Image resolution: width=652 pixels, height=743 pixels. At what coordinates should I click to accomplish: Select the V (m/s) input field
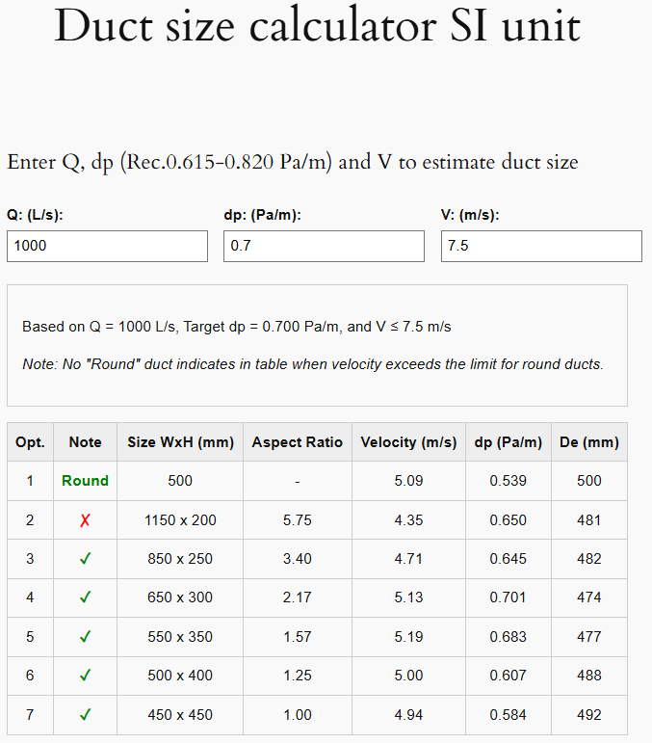point(541,246)
